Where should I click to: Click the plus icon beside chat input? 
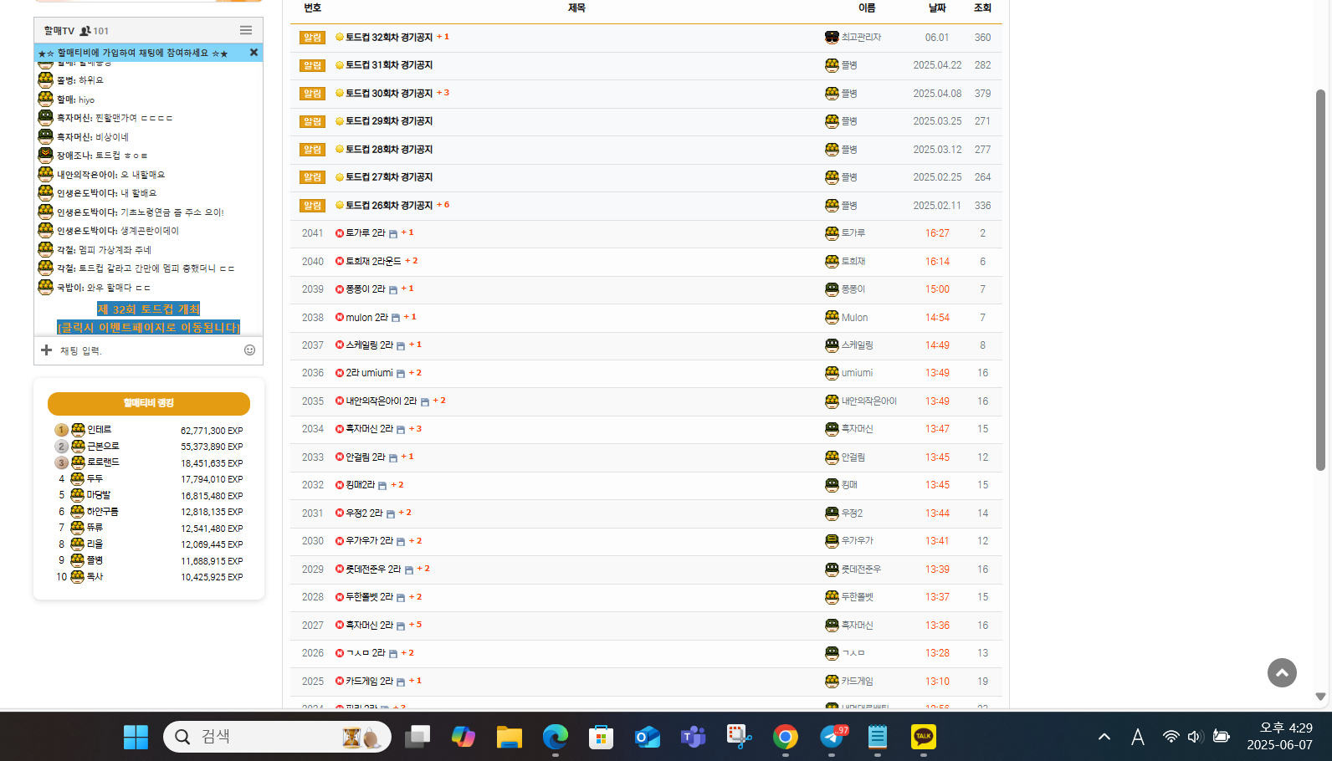tap(47, 350)
